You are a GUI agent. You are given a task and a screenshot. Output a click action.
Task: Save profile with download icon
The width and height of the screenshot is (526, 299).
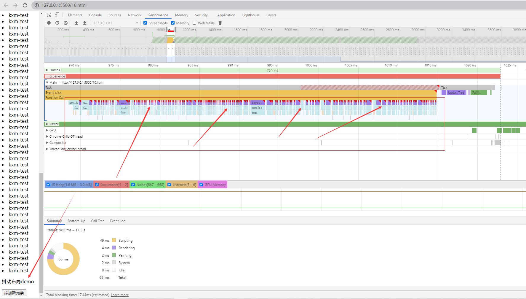(x=85, y=23)
